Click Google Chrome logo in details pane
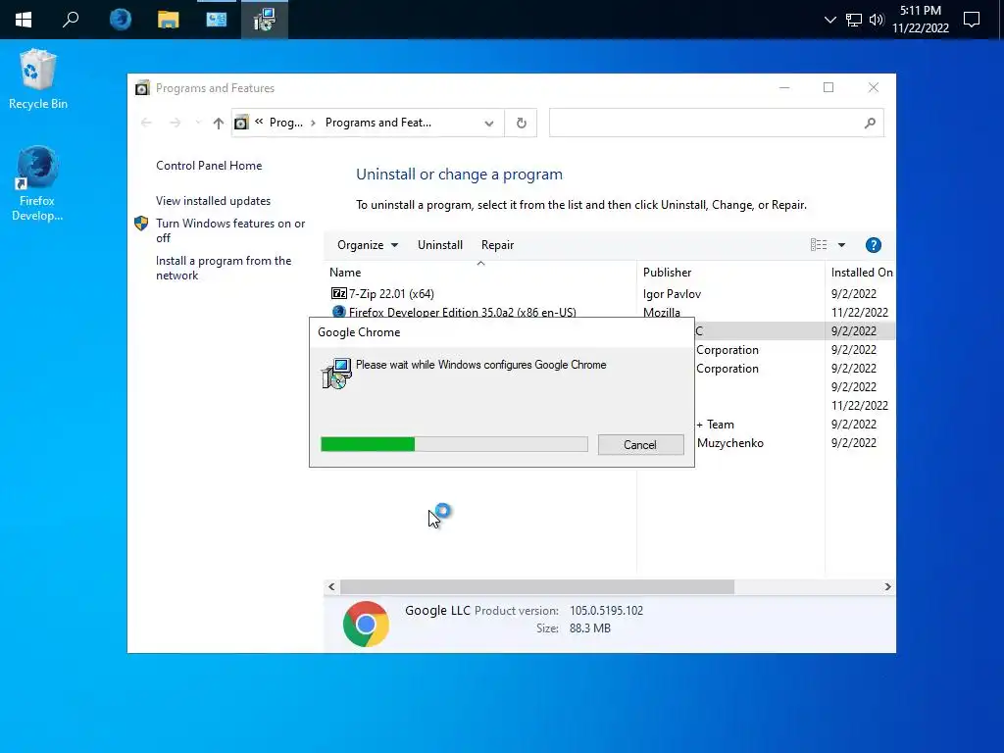 [x=366, y=624]
